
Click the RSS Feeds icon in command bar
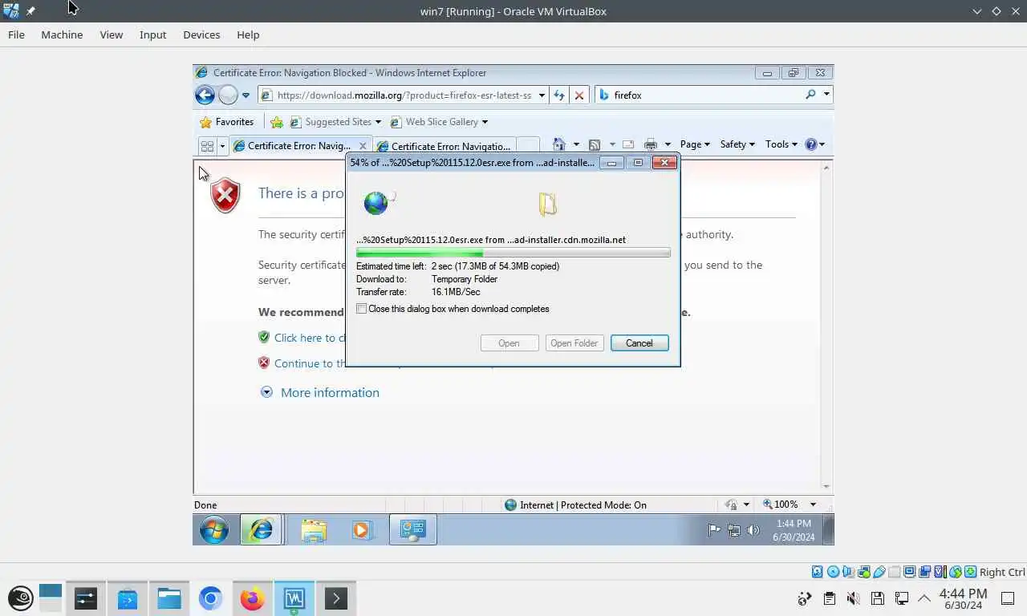click(x=595, y=144)
